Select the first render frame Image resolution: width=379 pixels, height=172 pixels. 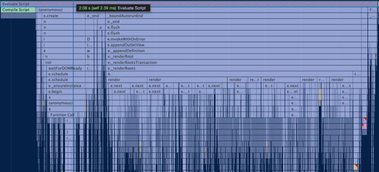[x=126, y=80]
